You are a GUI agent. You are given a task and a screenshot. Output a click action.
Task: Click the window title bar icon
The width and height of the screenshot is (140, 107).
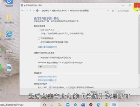point(22,5)
